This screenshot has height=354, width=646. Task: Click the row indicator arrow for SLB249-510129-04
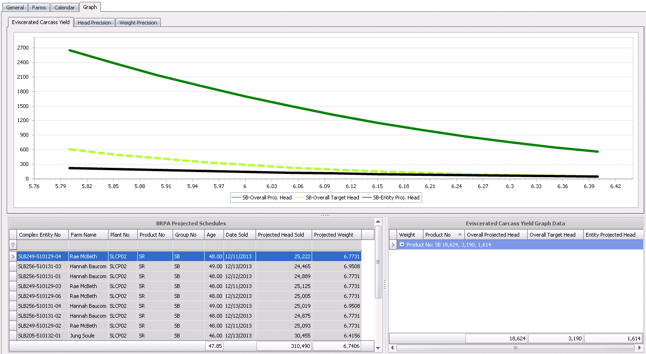(13, 256)
